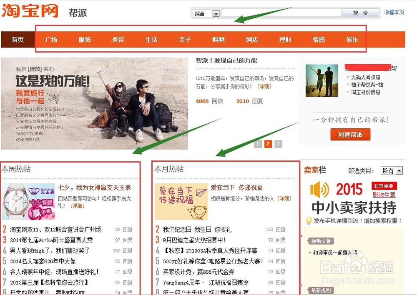Click the couple walking thumbnail photo
The image size is (417, 295).
pos(322,80)
